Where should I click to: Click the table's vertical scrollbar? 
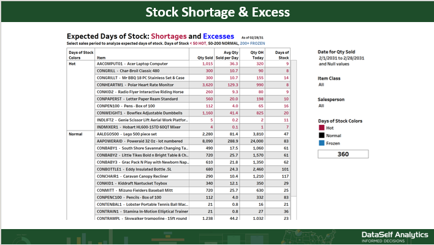click(294, 128)
